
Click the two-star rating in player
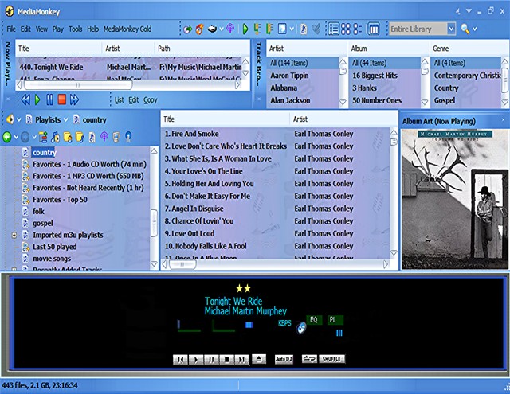coord(243,288)
